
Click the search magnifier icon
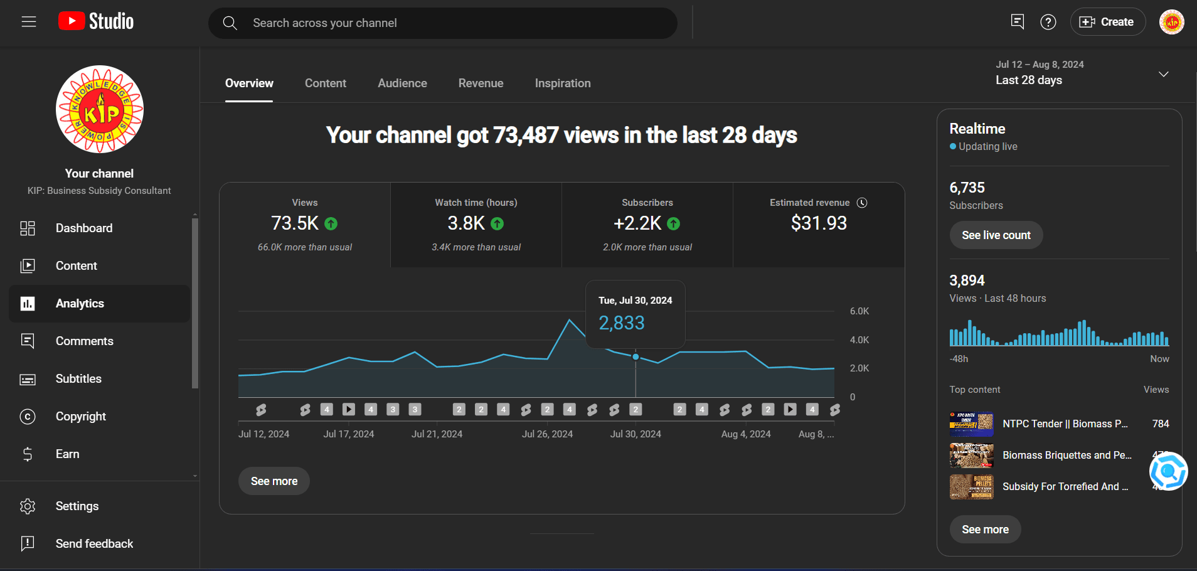point(230,23)
